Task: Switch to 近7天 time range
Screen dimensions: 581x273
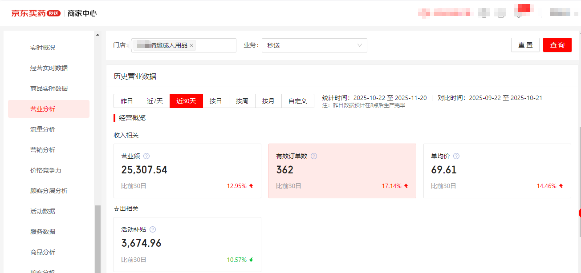Action: coord(155,101)
